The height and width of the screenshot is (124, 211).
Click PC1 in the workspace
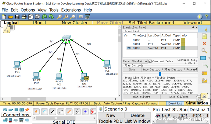(17, 64)
